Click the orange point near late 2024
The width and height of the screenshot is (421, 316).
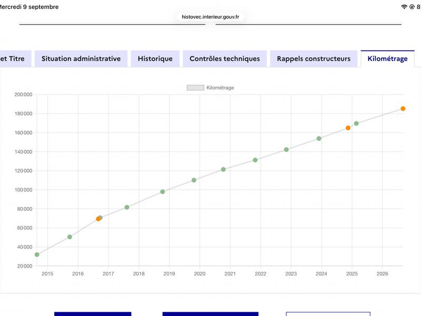[348, 128]
